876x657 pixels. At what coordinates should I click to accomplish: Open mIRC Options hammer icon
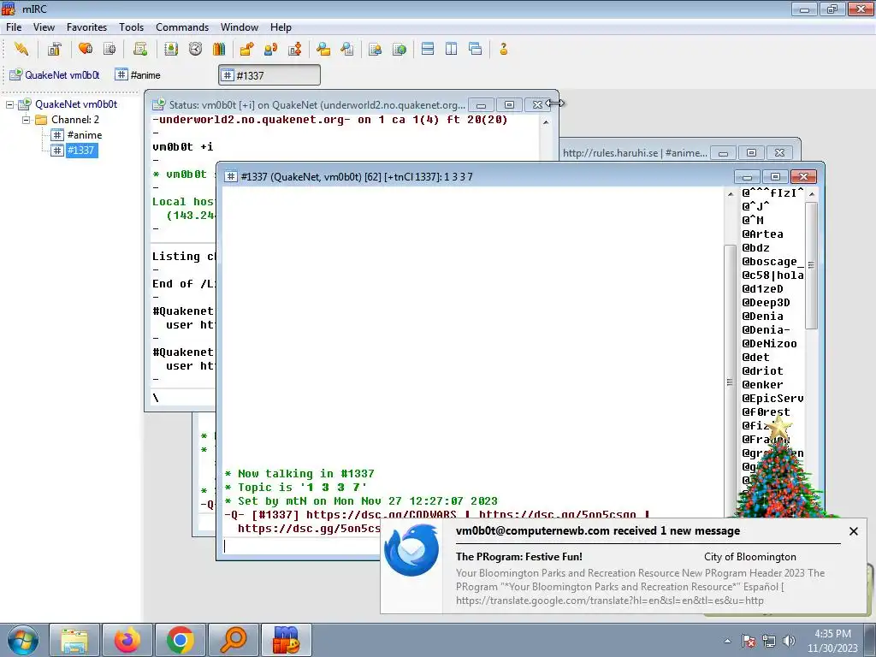click(54, 49)
